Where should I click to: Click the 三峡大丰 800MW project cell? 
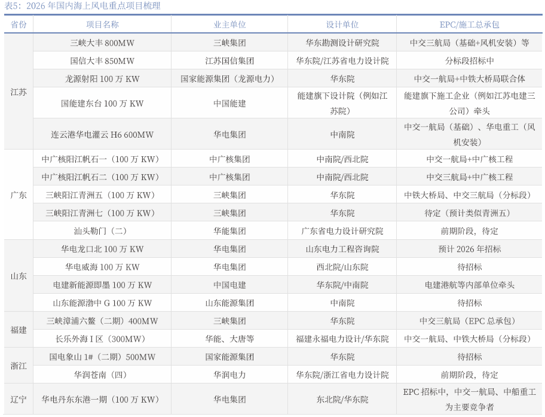point(102,43)
